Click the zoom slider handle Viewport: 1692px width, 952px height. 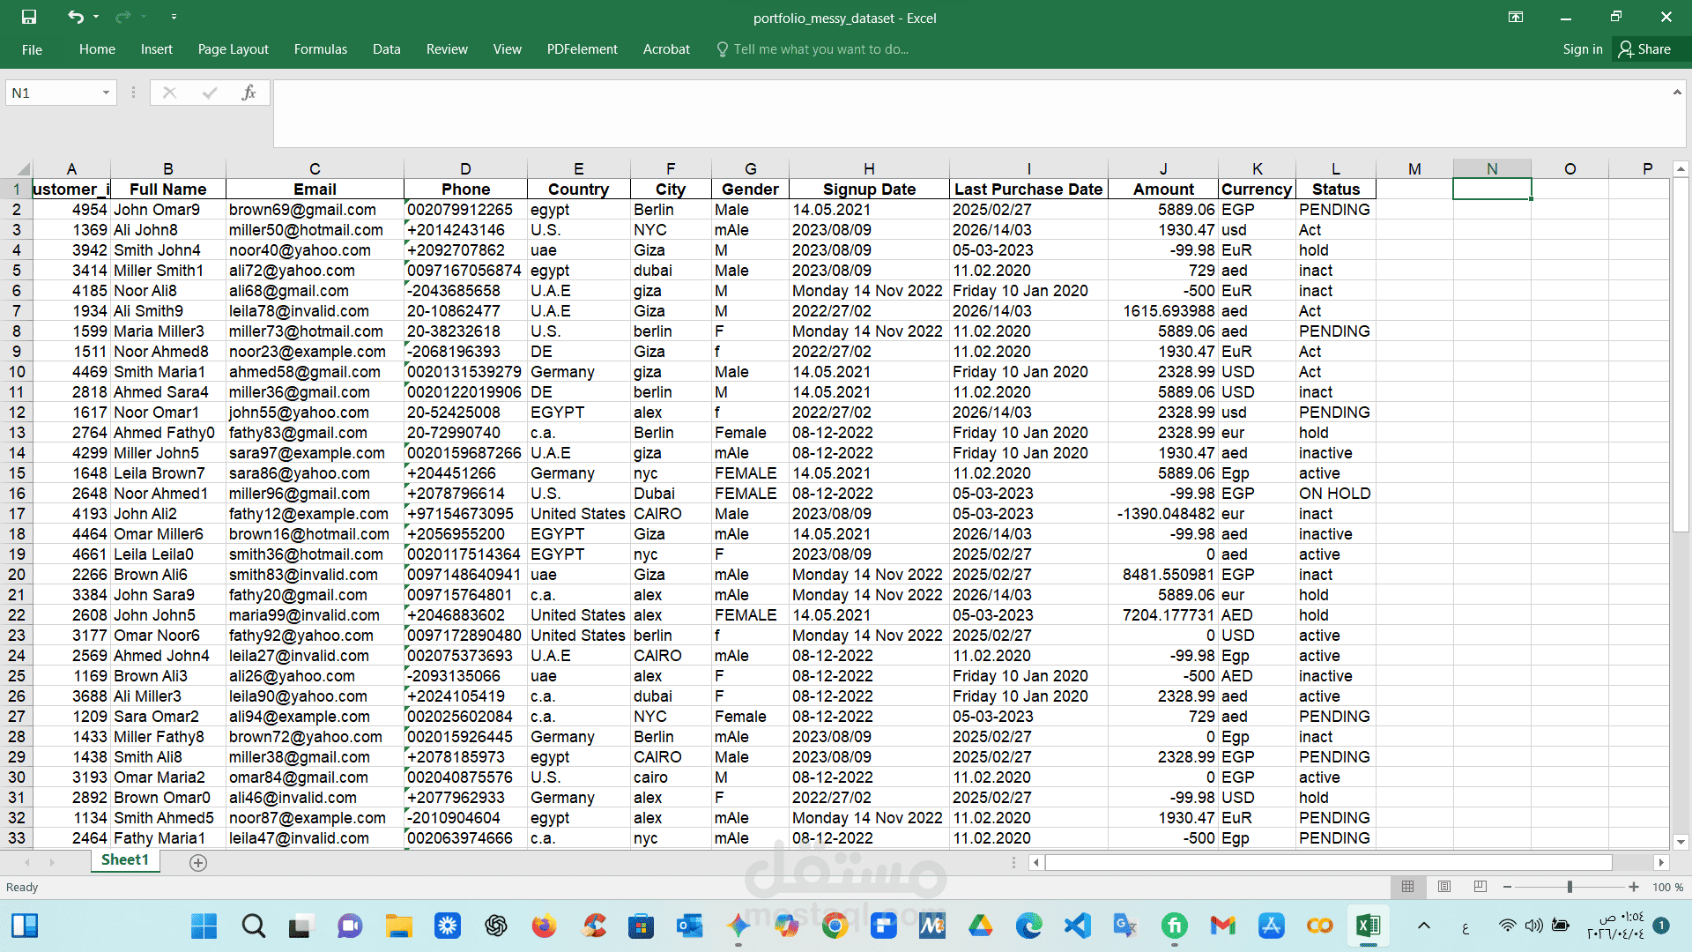pyautogui.click(x=1570, y=887)
